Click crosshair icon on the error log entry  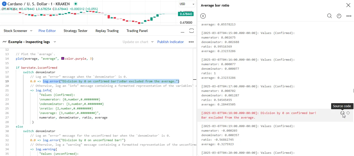pyautogui.click(x=348, y=113)
